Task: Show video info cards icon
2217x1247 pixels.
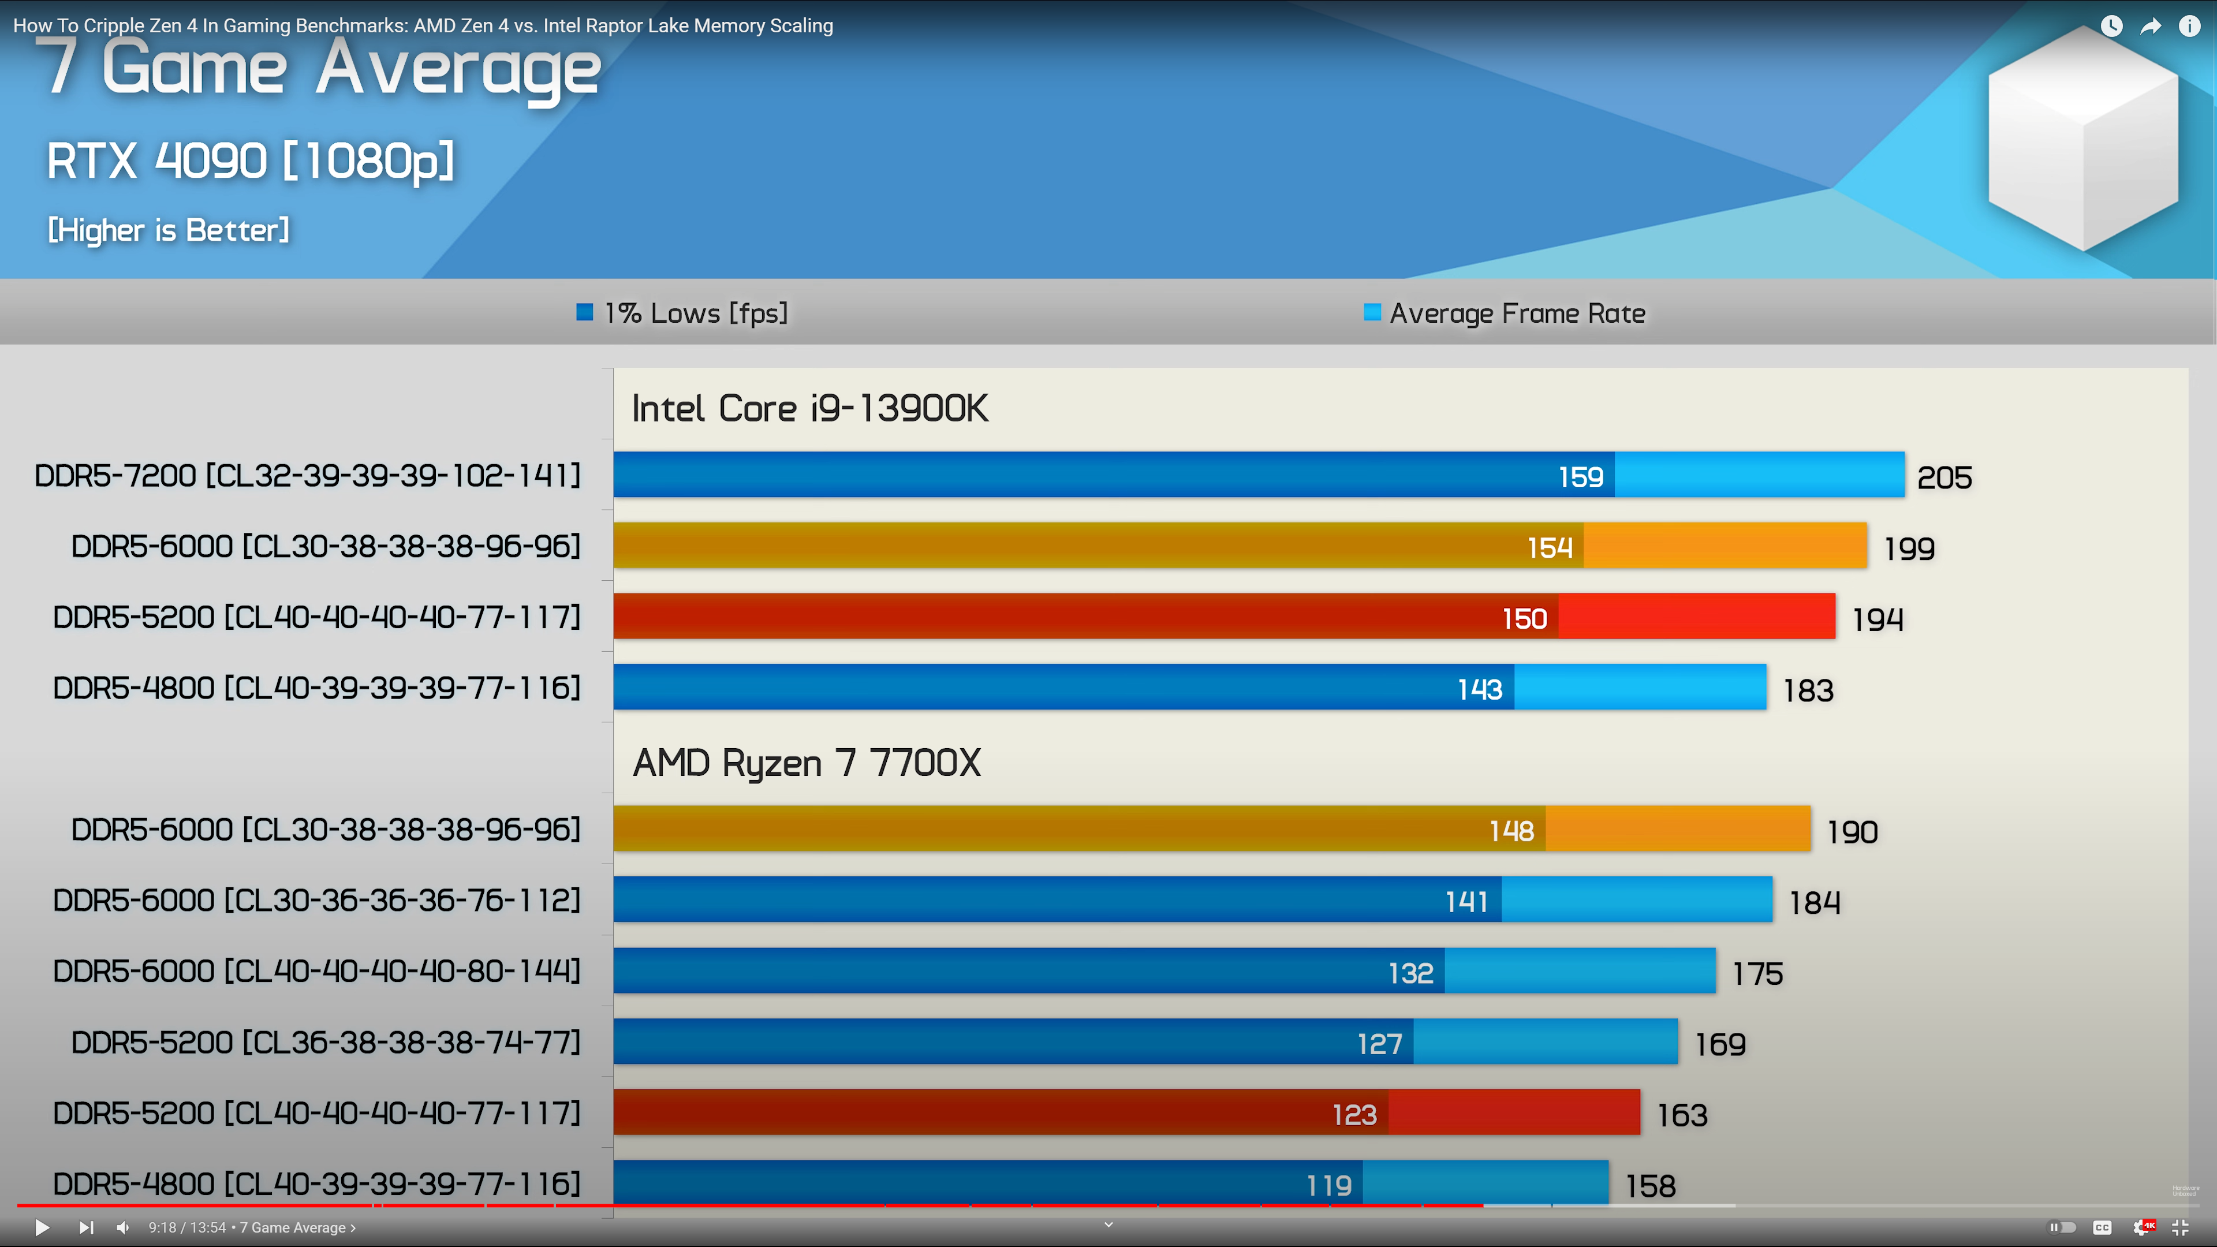Action: pos(2189,26)
